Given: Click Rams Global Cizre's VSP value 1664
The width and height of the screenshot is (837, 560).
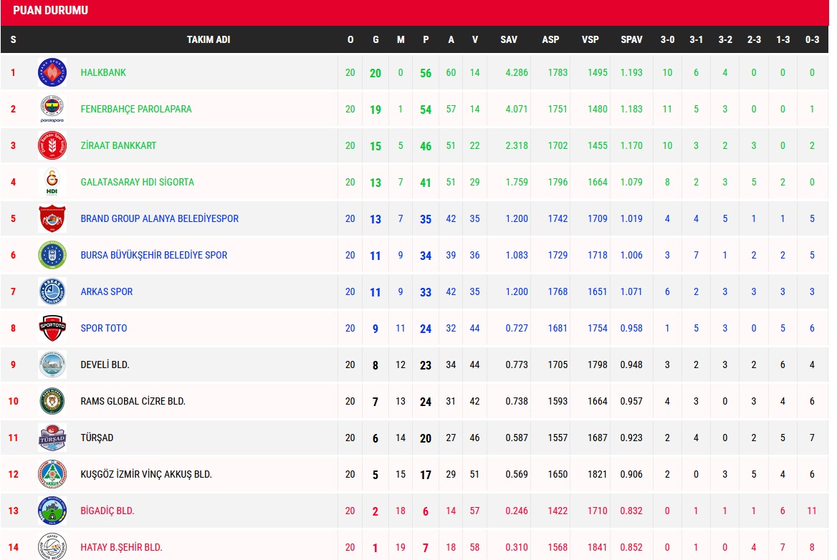Looking at the screenshot, I should (x=598, y=401).
